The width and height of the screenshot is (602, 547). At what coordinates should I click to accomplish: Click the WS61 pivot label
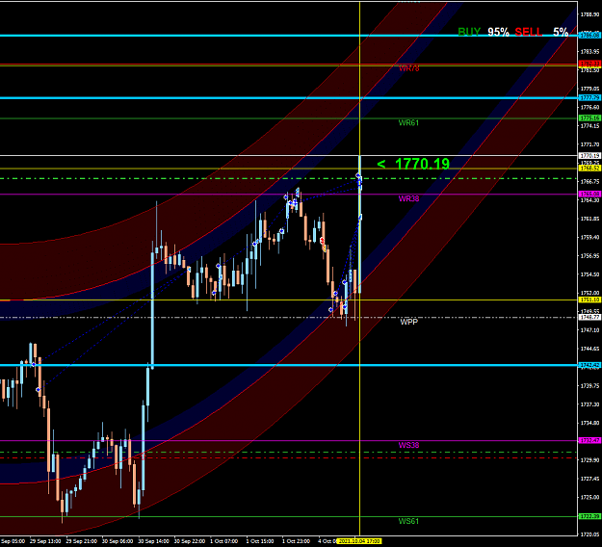408,521
